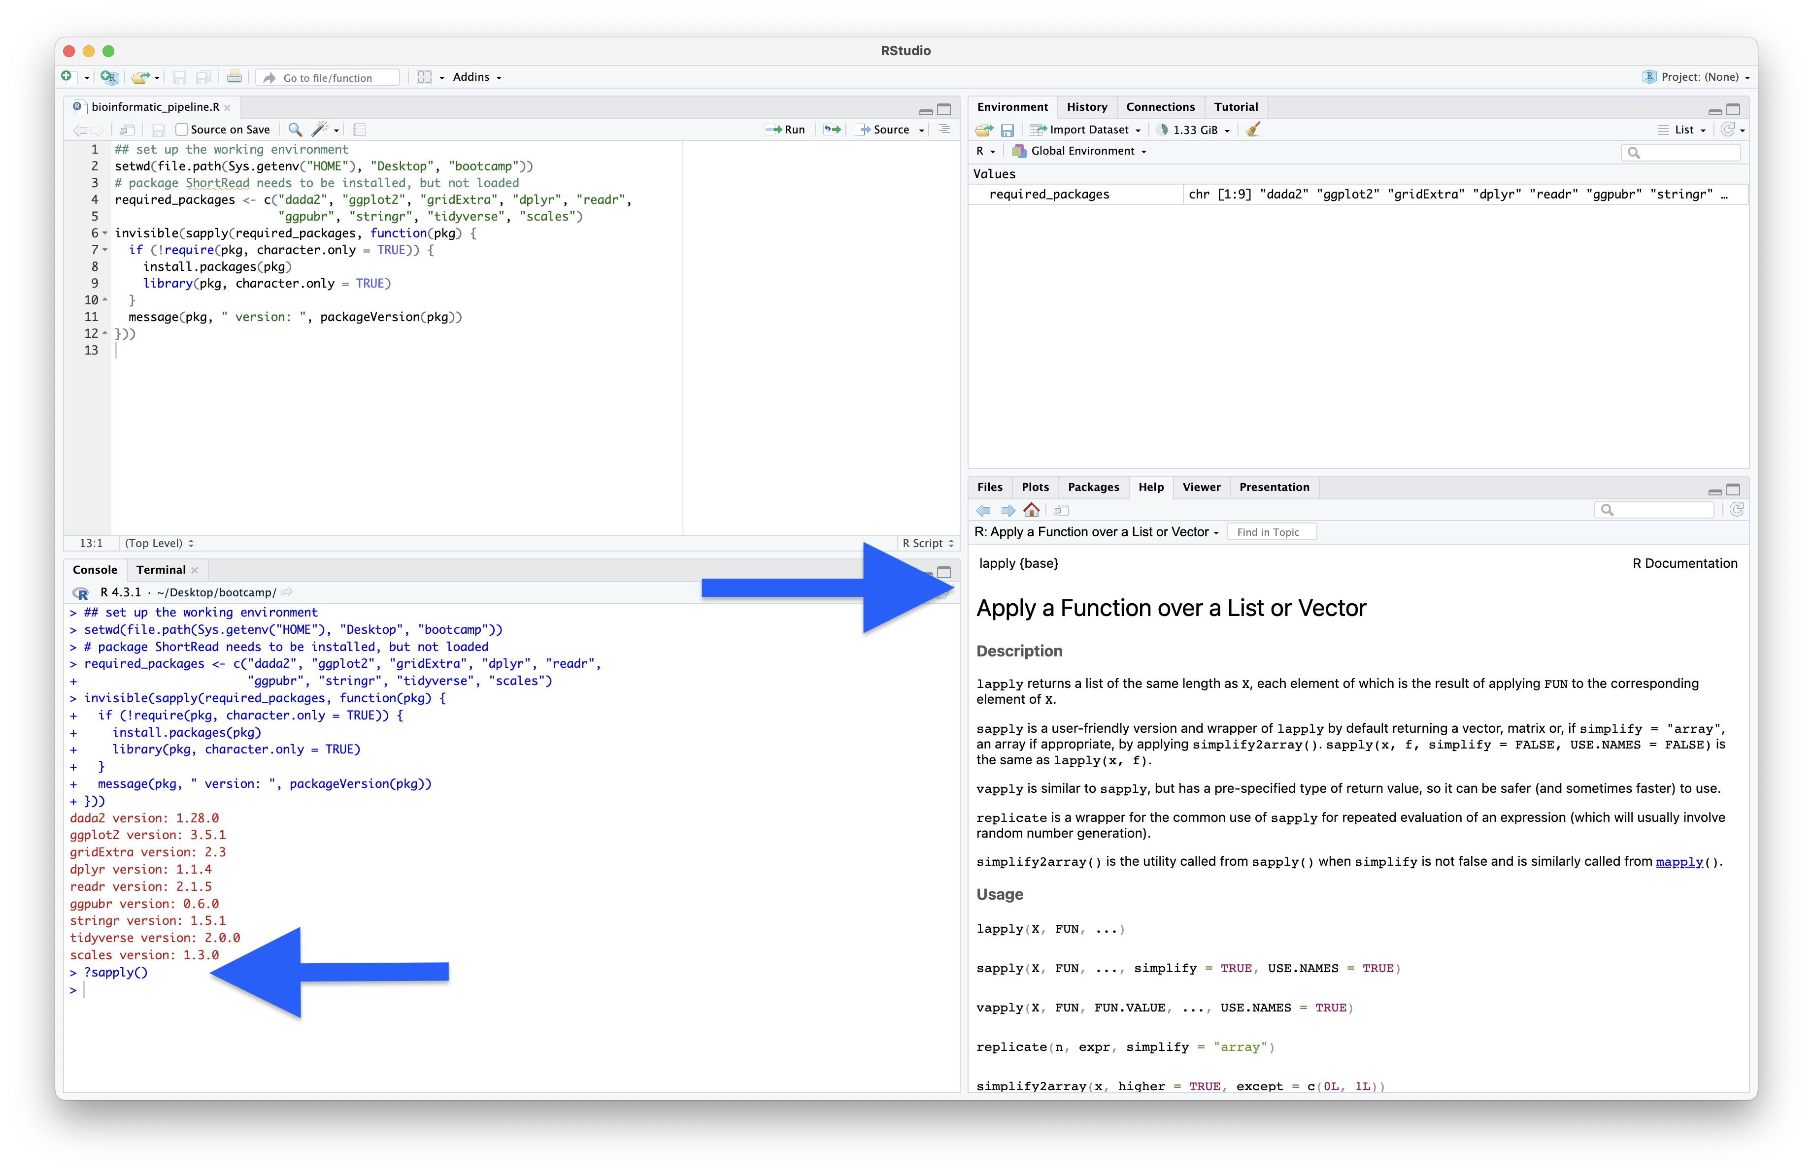Toggle the Source on Save checkbox
1813x1173 pixels.
[181, 130]
